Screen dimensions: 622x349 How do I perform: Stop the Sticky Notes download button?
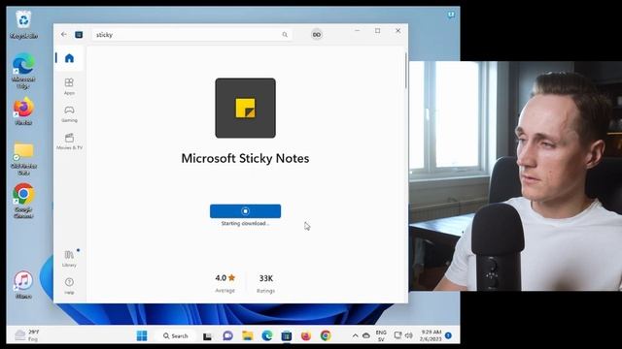pyautogui.click(x=245, y=211)
